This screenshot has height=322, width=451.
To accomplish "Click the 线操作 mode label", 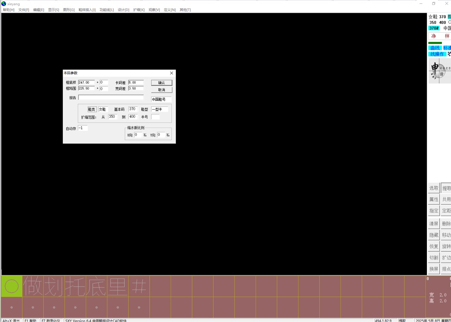I will tap(437, 54).
